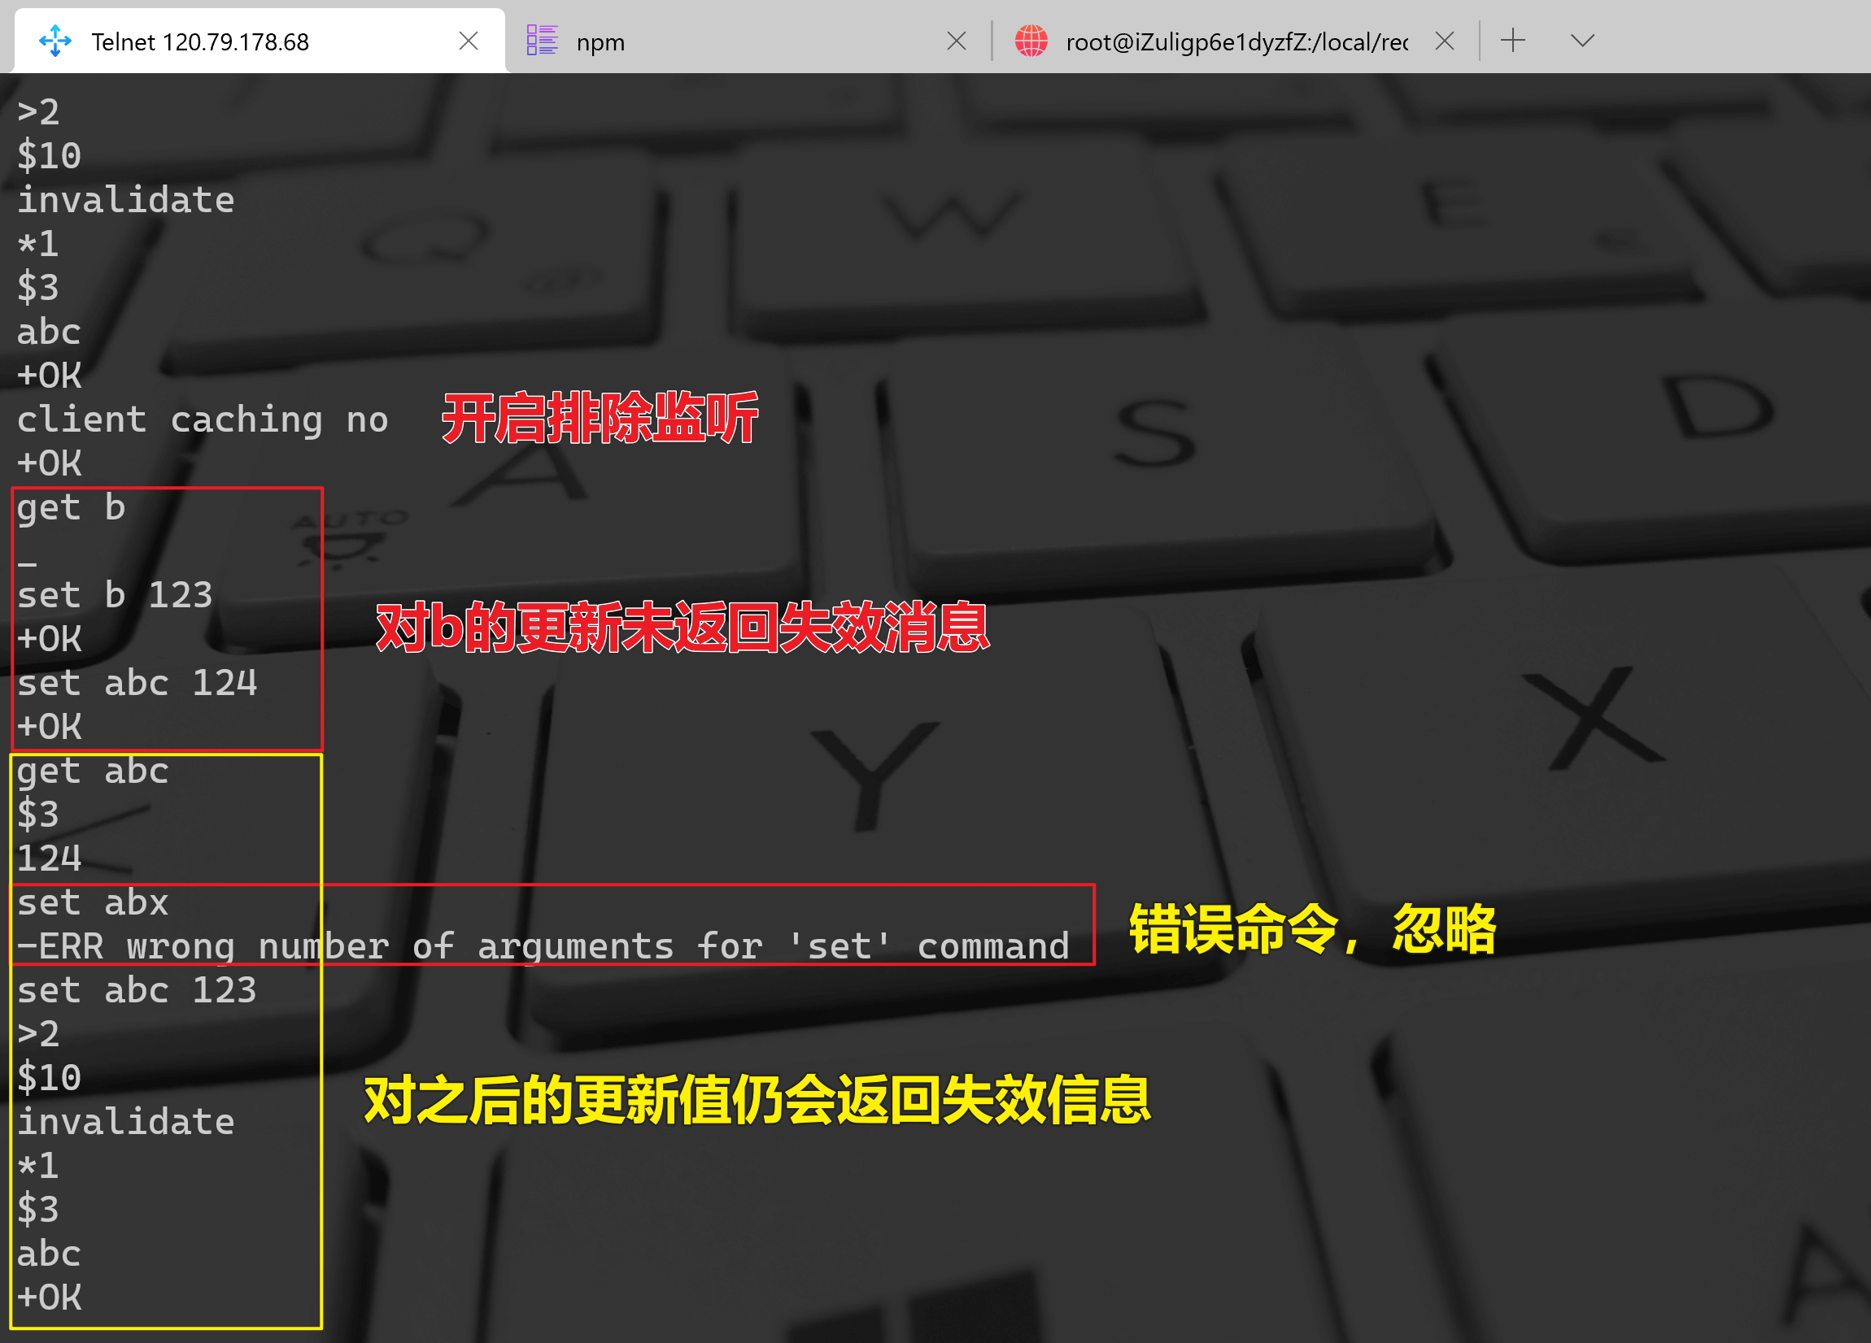Switch to the root@iZuligp6e1dyzfZ tab
The image size is (1871, 1343).
pos(1236,41)
